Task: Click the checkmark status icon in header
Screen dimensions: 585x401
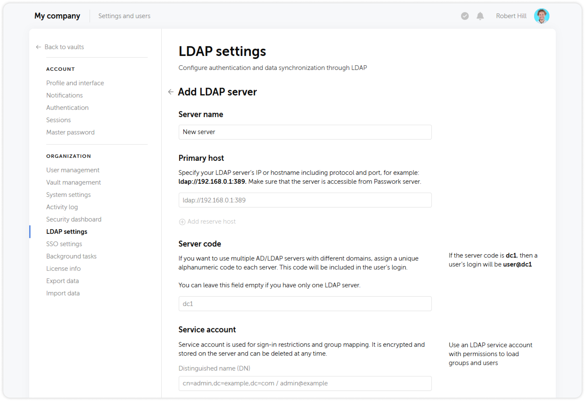Action: click(465, 16)
